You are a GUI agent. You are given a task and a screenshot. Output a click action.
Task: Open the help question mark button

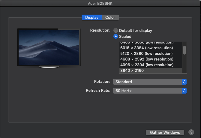pyautogui.click(x=191, y=132)
